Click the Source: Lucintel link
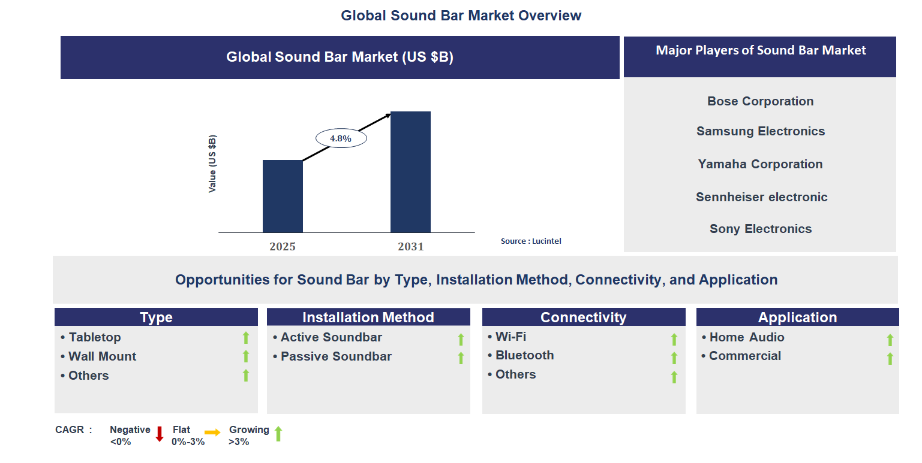 point(531,241)
